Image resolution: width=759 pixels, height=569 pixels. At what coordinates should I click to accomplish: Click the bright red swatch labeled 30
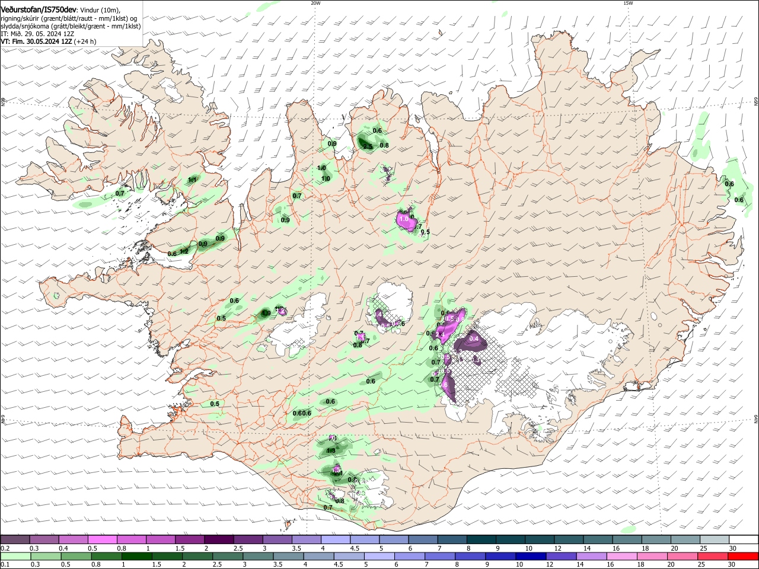[744, 557]
